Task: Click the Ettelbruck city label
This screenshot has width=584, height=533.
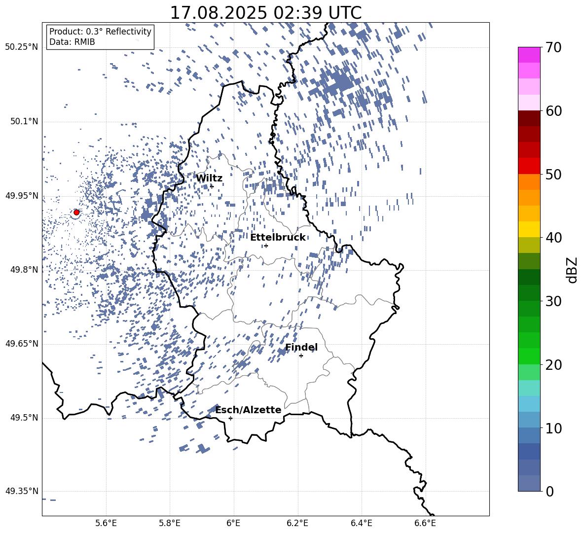Action: click(x=278, y=238)
